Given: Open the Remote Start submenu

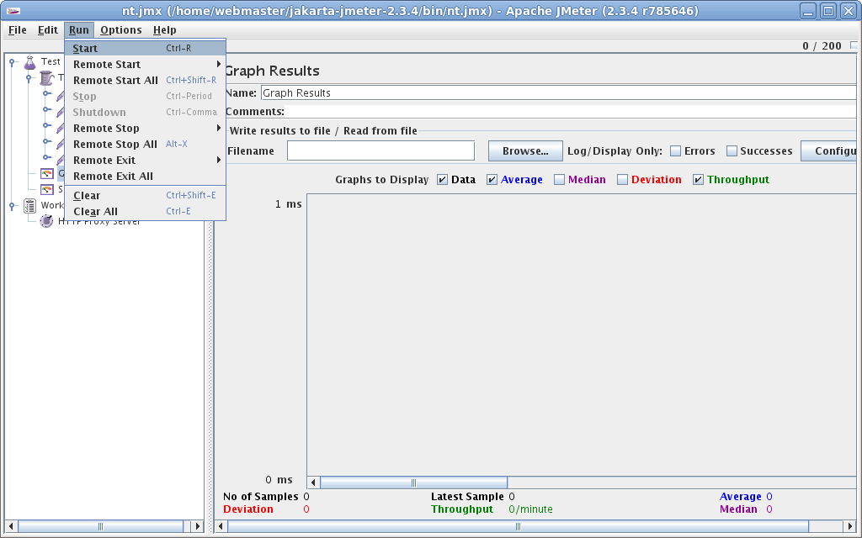Looking at the screenshot, I should [x=145, y=64].
